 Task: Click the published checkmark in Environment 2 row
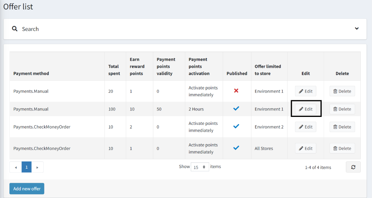(236, 126)
